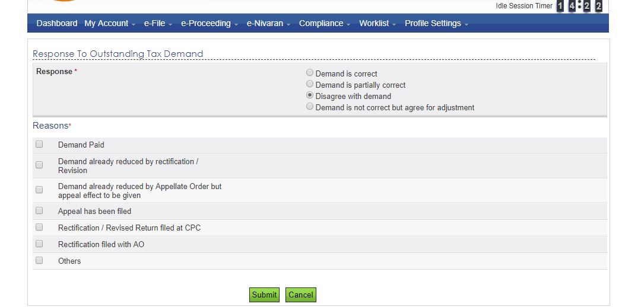Image resolution: width=622 pixels, height=307 pixels.
Task: Check the 'Appeal has been filed' box
Action: (39, 210)
